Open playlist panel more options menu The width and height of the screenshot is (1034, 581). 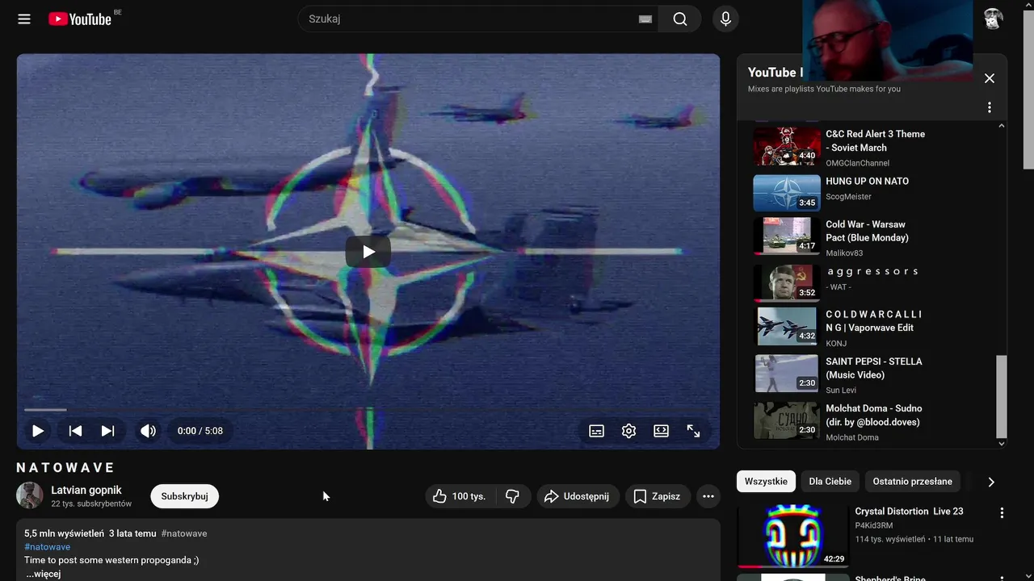[x=989, y=107]
